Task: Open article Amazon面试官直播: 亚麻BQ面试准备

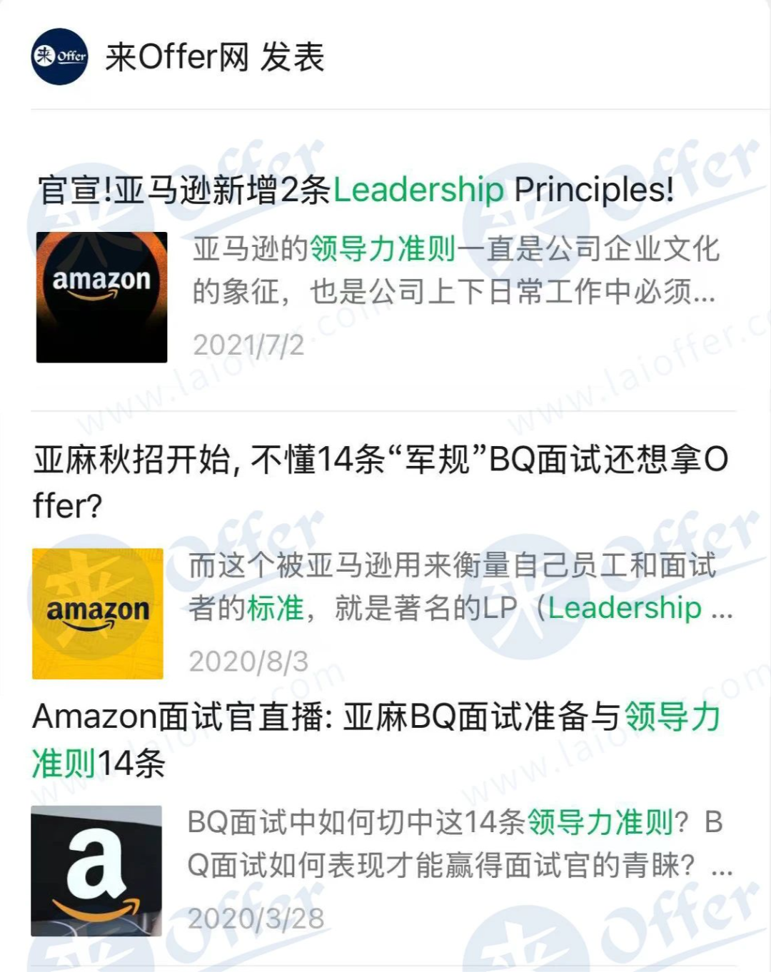Action: pyautogui.click(x=376, y=739)
